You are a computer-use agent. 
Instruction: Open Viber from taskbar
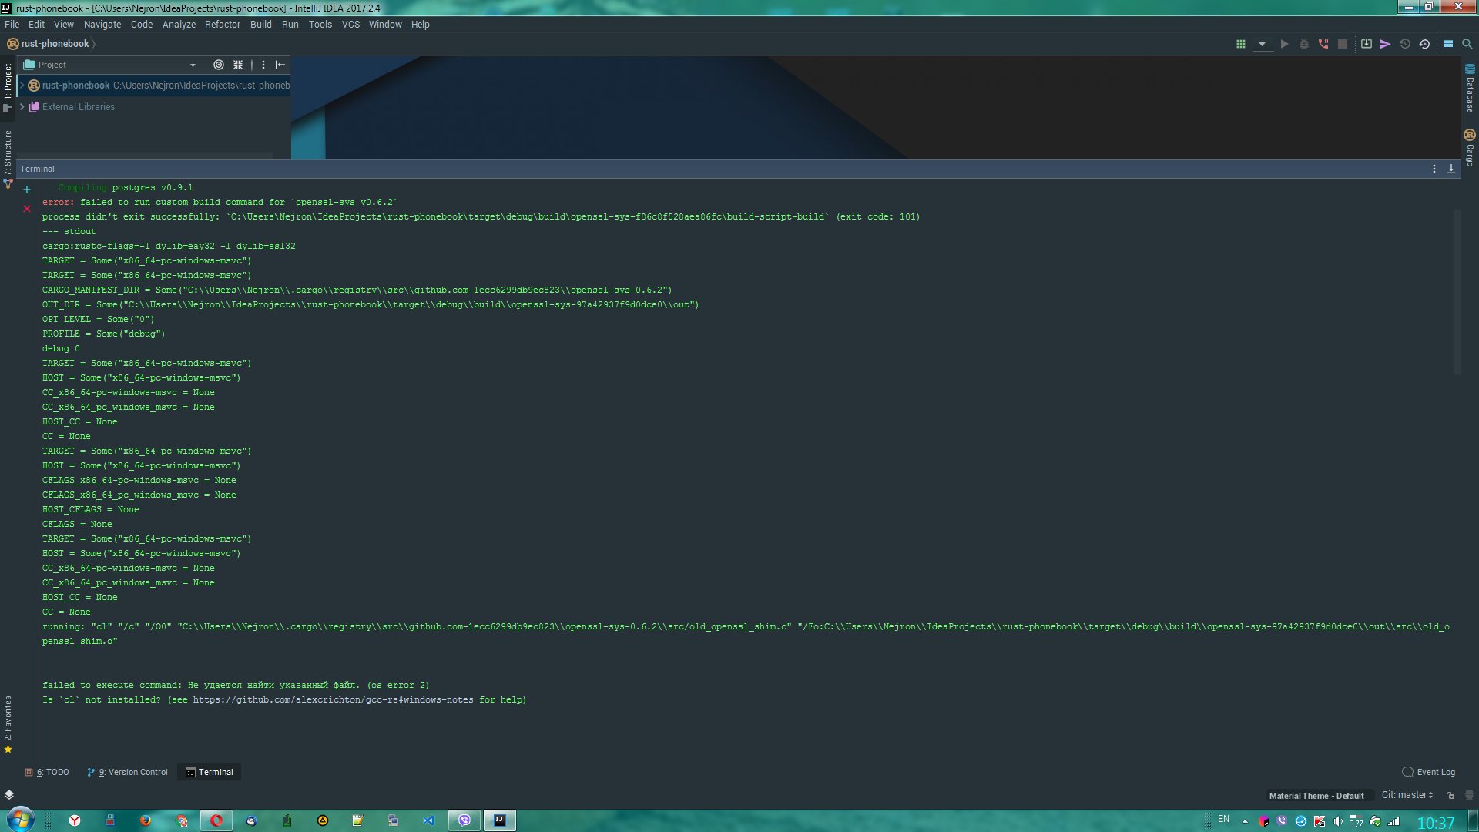click(x=464, y=820)
